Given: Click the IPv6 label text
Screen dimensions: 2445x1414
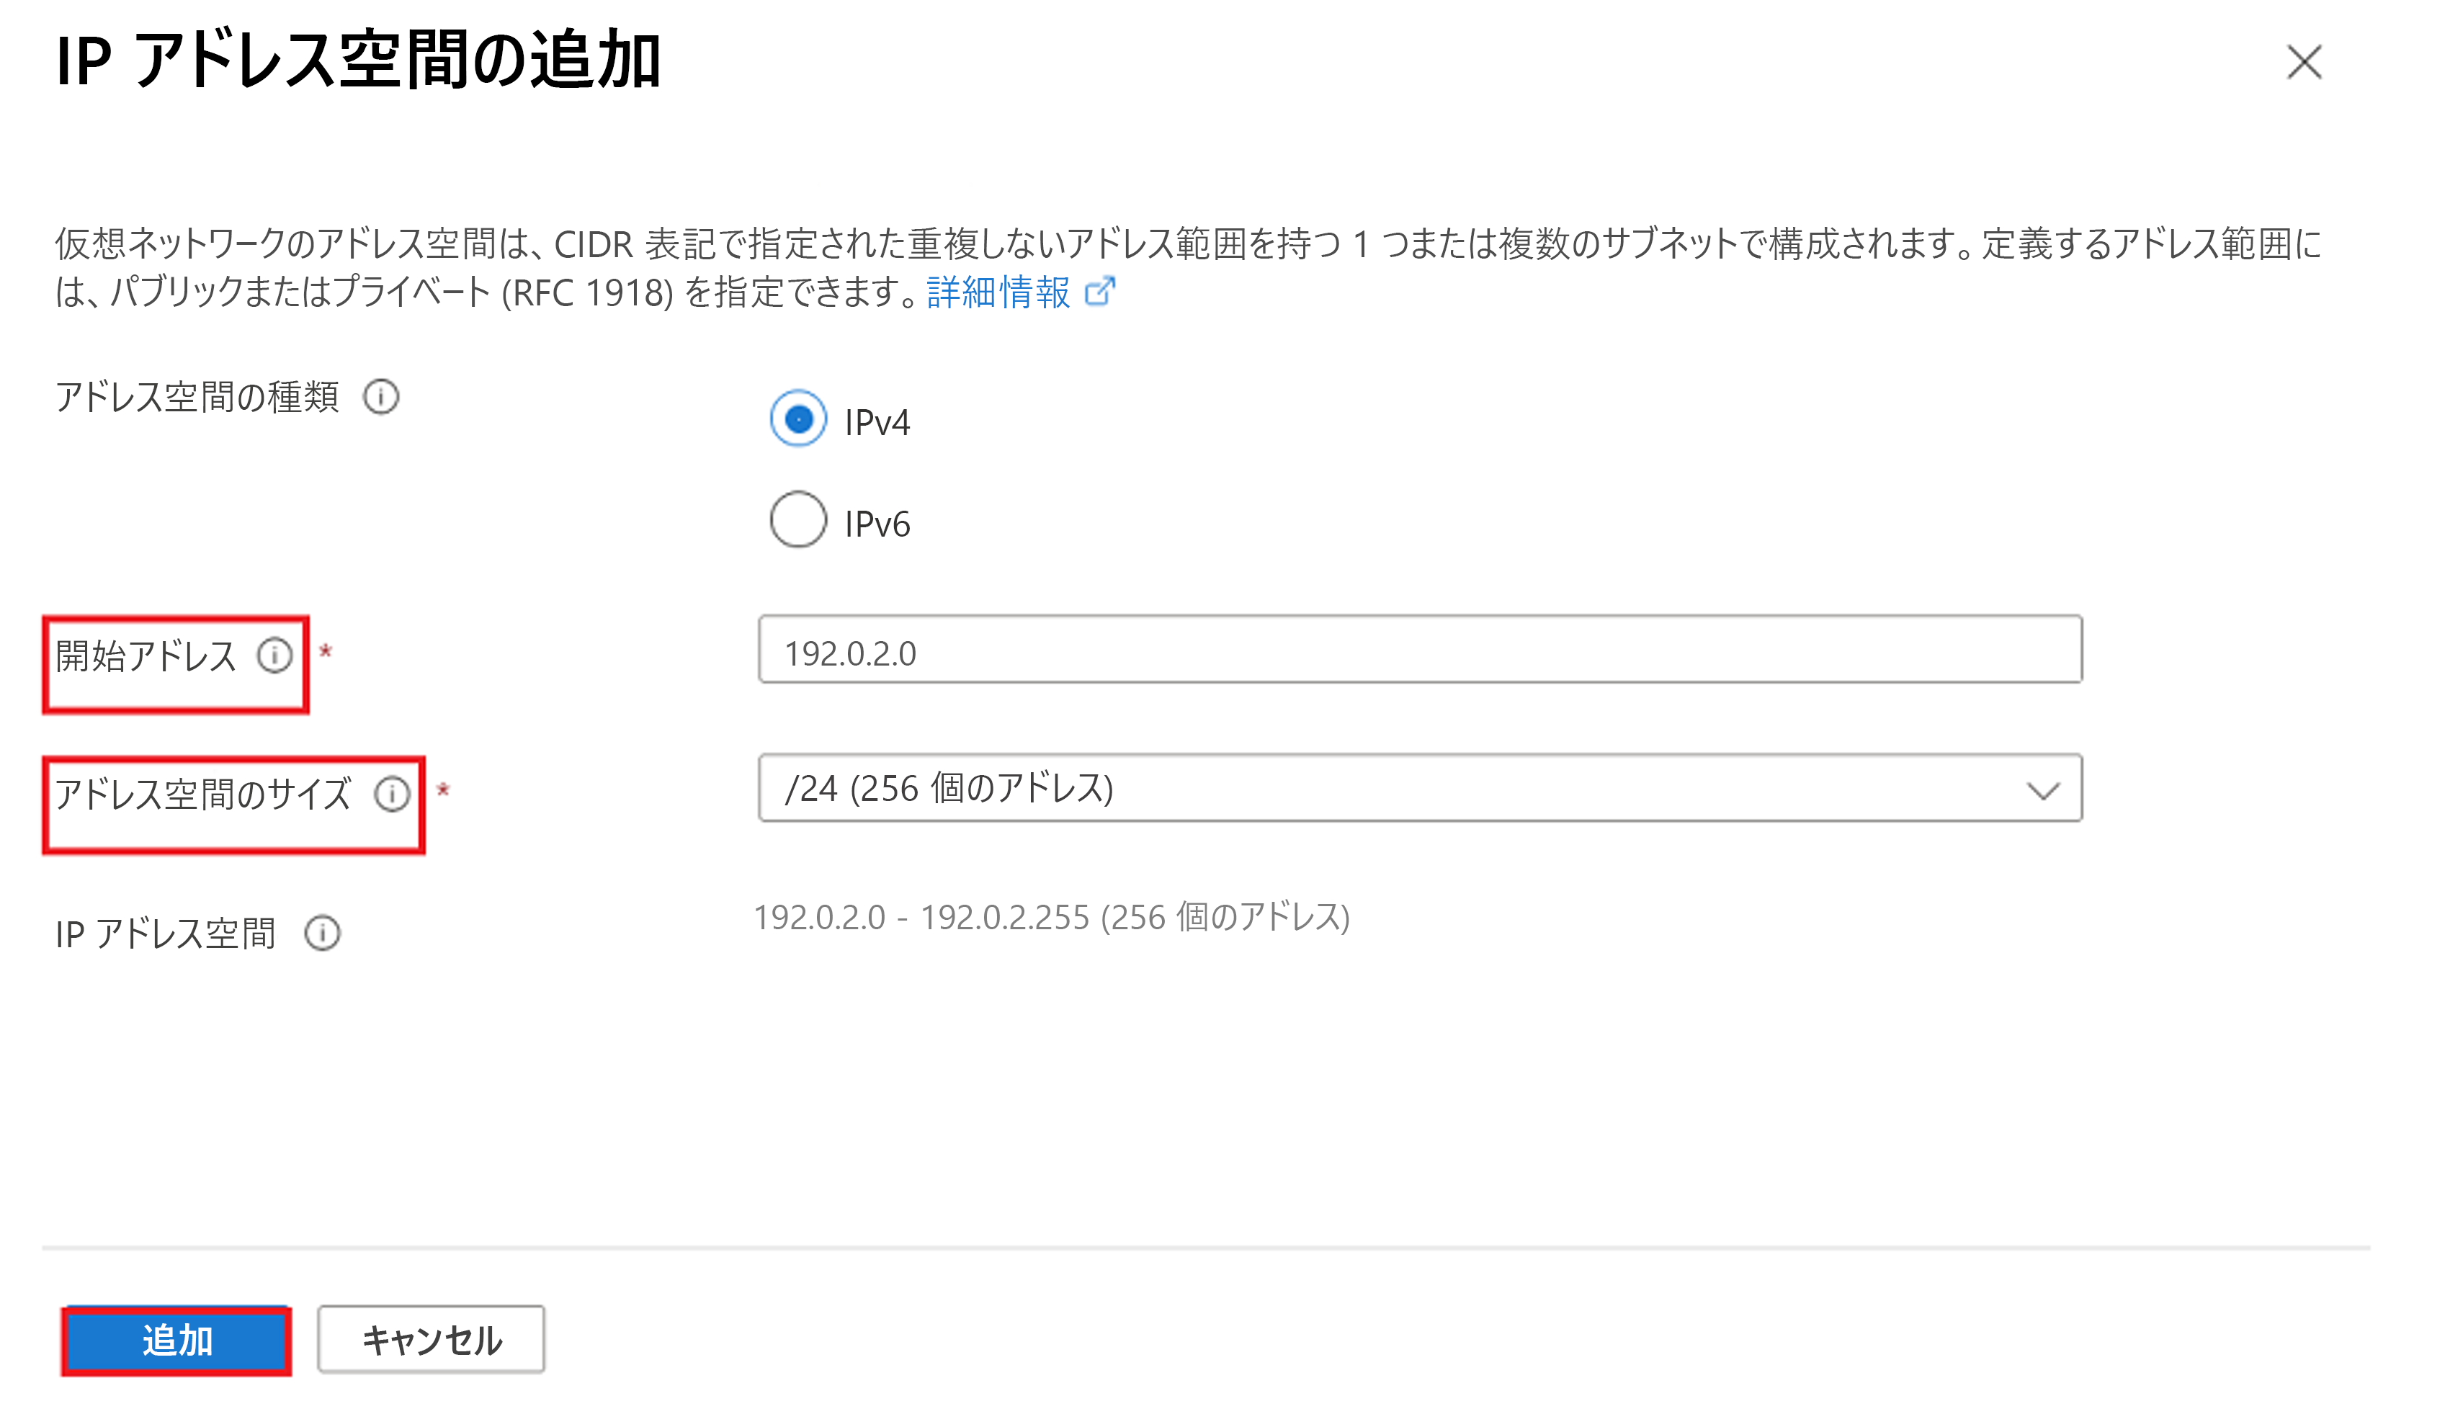Looking at the screenshot, I should [877, 524].
